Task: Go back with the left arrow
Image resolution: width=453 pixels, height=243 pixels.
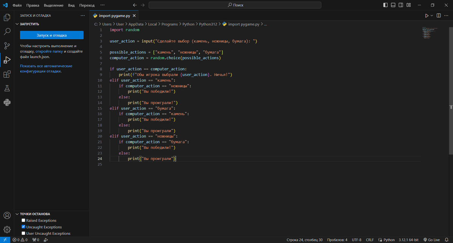Action: (x=135, y=5)
